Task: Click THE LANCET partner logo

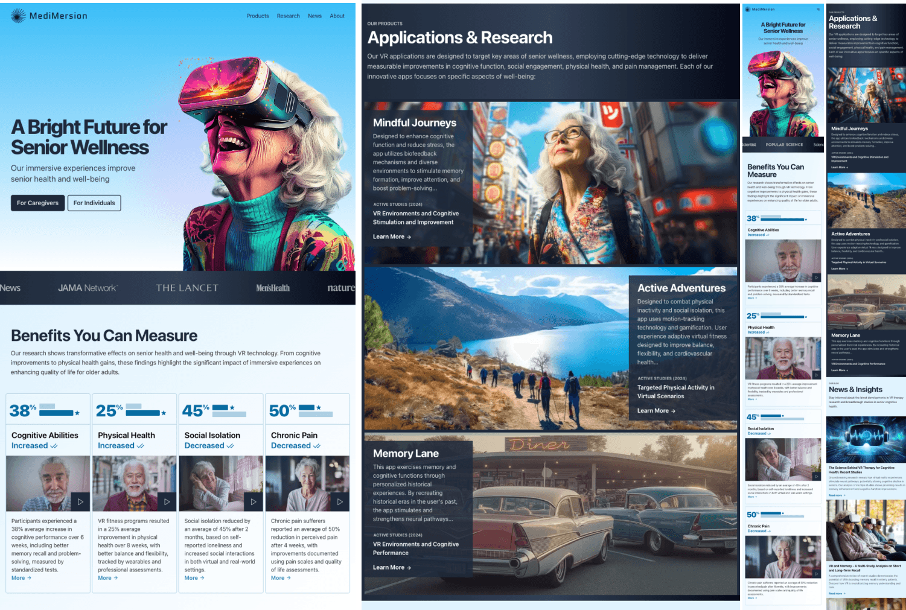Action: click(187, 288)
